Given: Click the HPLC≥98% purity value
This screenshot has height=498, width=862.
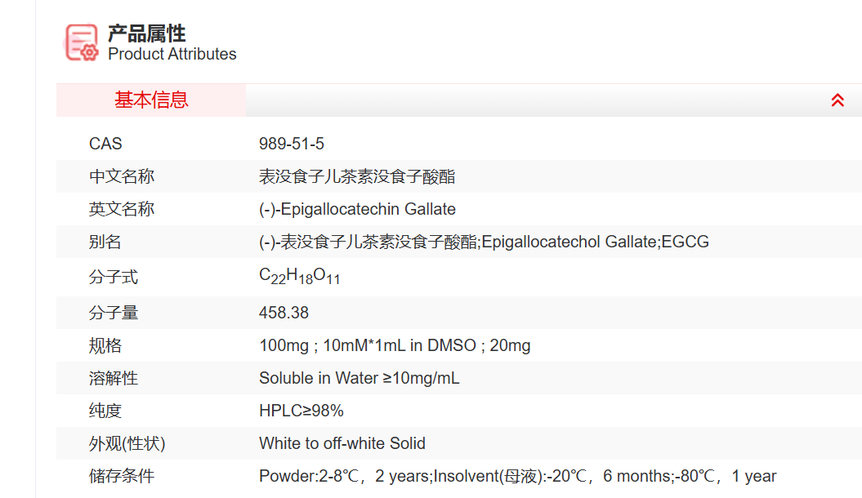Looking at the screenshot, I should coord(301,411).
